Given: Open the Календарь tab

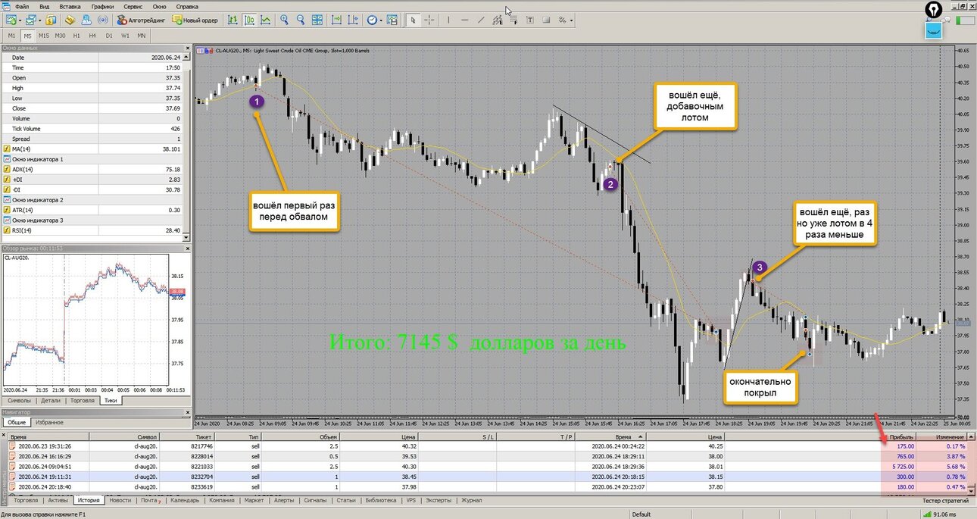Looking at the screenshot, I should click(184, 500).
